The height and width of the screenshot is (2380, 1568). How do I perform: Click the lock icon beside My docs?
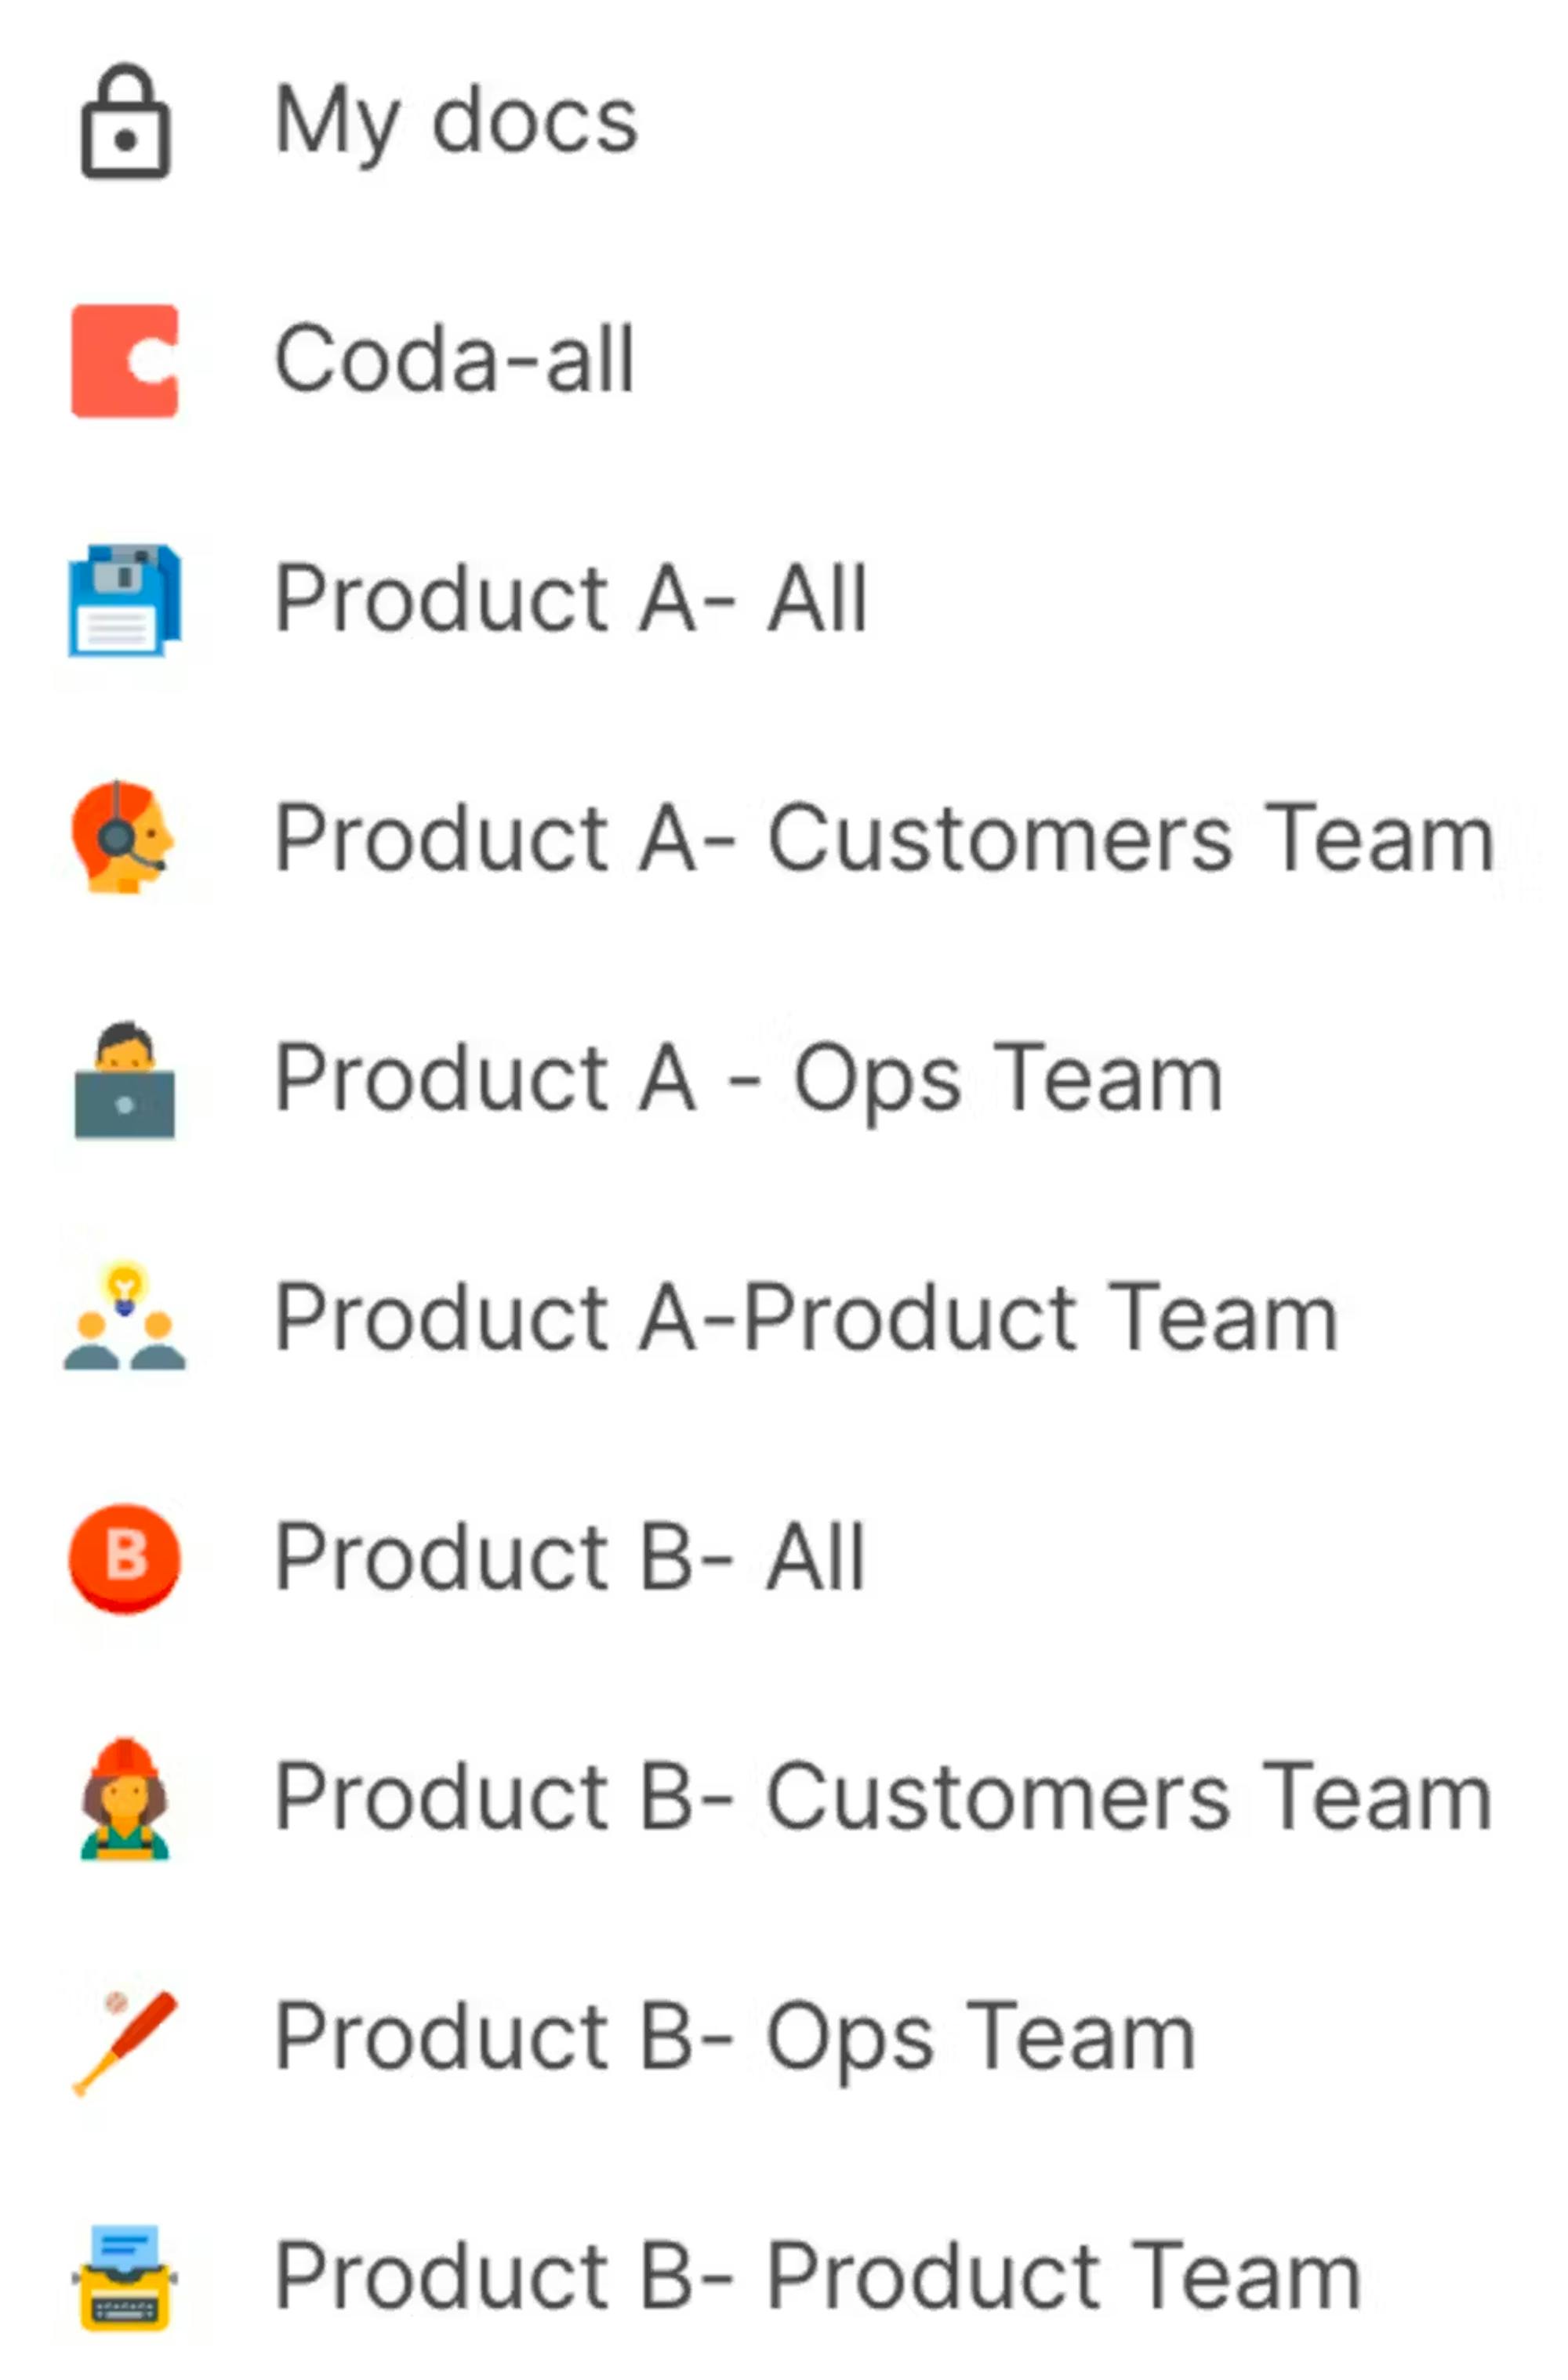[x=125, y=121]
